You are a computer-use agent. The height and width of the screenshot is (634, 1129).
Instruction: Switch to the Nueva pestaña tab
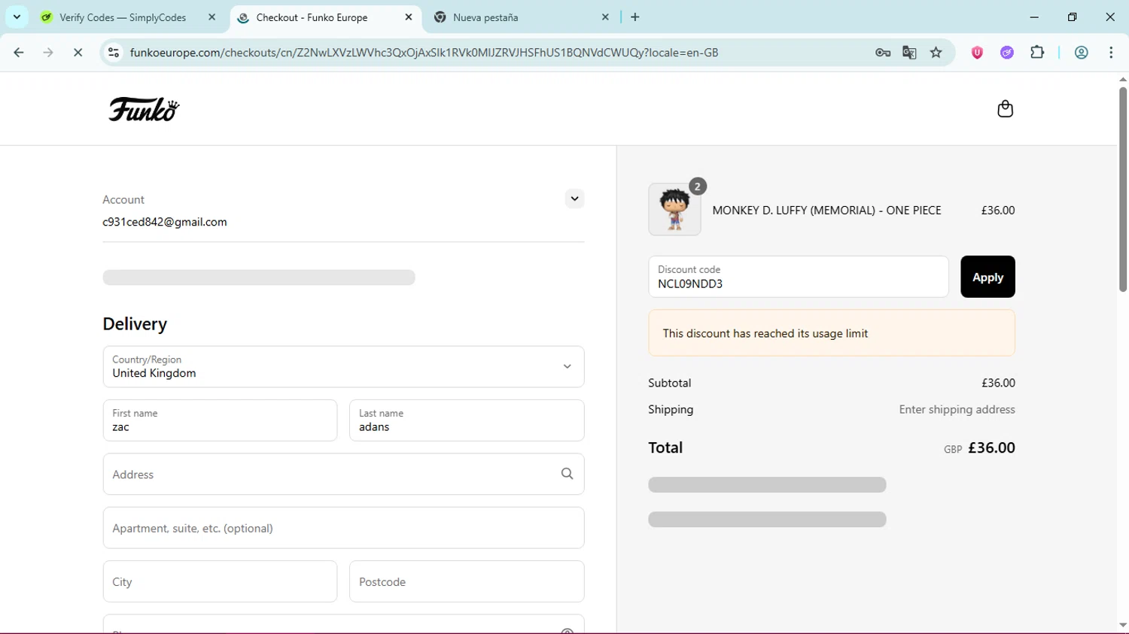pyautogui.click(x=519, y=17)
